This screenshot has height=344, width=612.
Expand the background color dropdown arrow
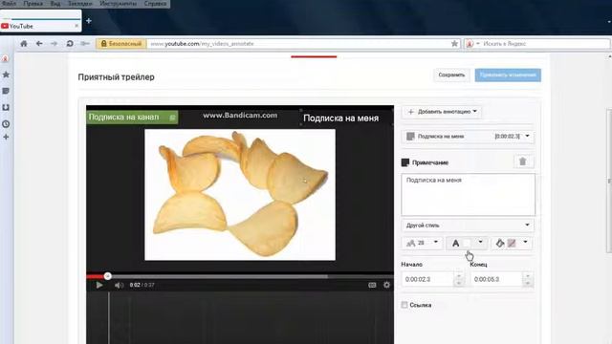(x=525, y=242)
